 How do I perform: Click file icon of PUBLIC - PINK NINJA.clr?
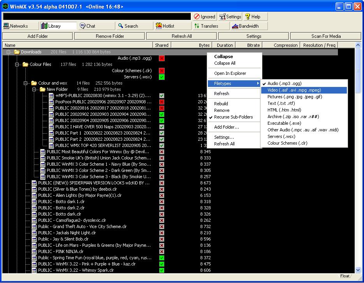click(x=34, y=251)
